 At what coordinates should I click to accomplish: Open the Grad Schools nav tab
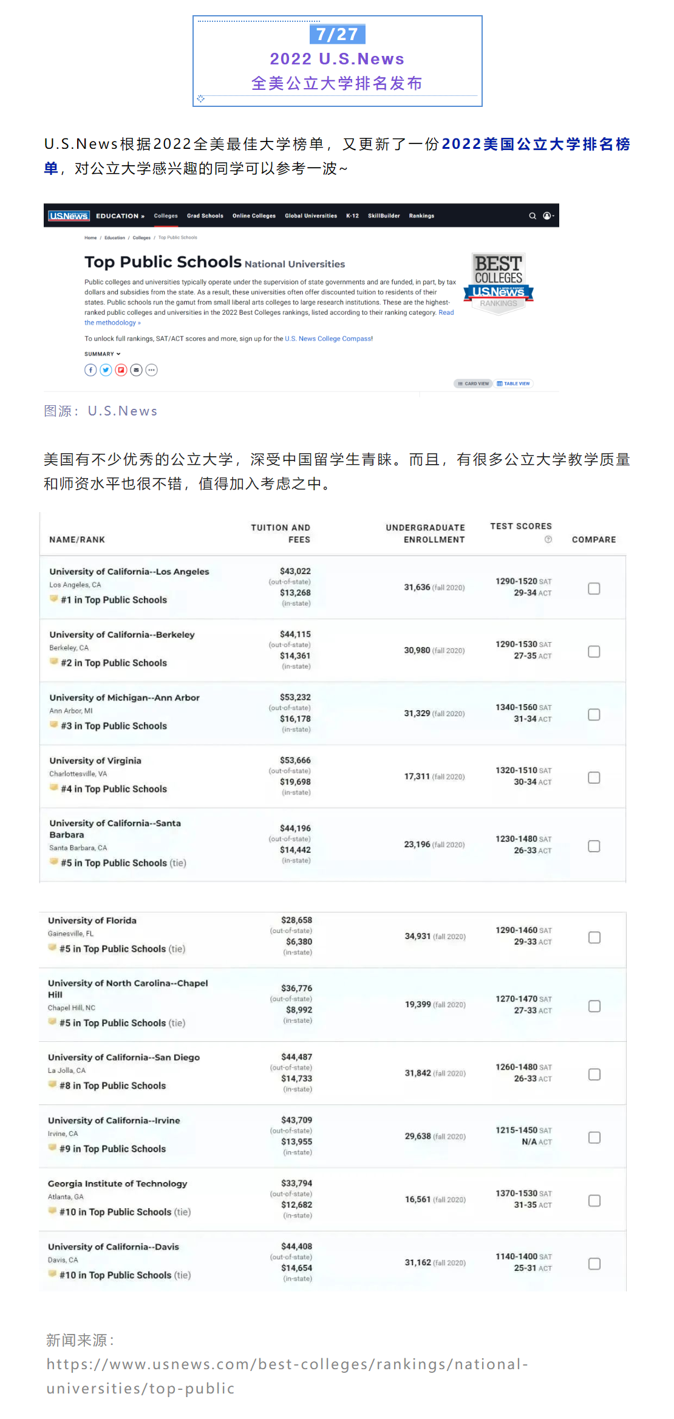(205, 216)
